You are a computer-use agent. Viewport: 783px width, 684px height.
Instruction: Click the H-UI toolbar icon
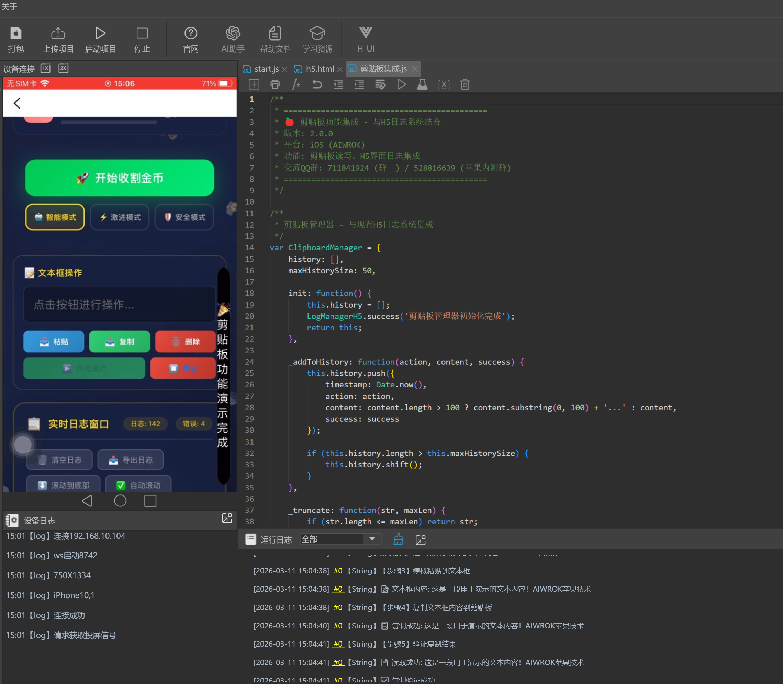(x=366, y=34)
